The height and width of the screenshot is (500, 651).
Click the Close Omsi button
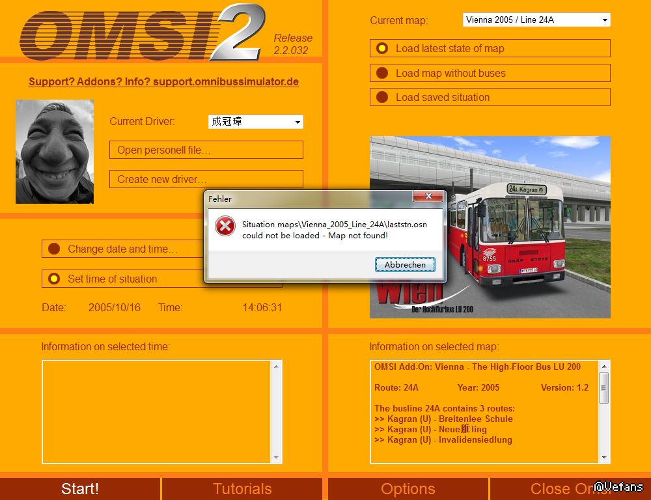pos(570,489)
